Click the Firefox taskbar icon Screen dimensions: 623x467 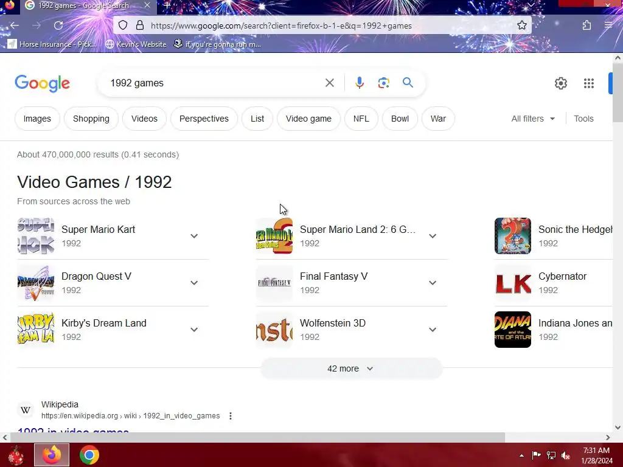click(52, 455)
